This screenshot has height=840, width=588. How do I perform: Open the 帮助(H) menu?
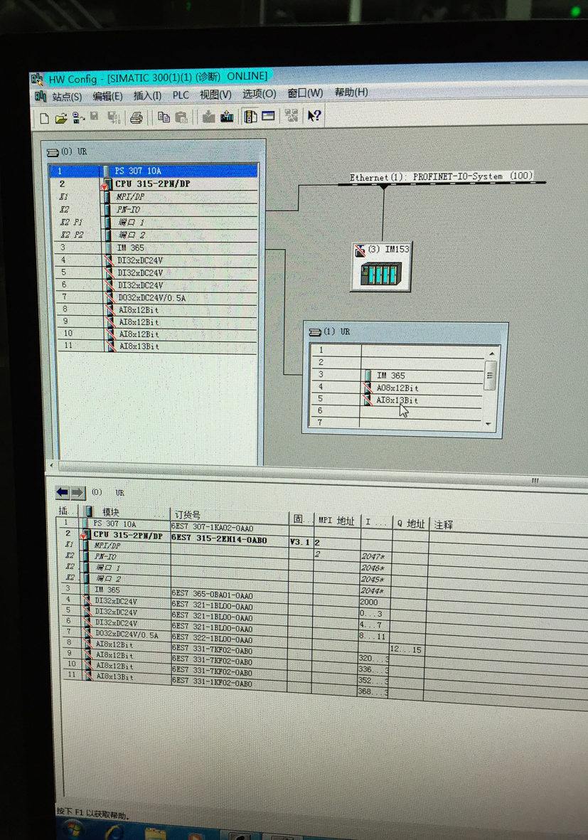pos(351,92)
